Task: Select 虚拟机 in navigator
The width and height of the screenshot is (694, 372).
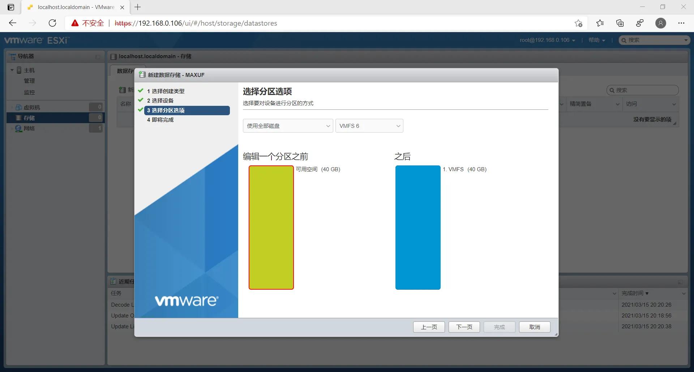Action: pos(32,107)
